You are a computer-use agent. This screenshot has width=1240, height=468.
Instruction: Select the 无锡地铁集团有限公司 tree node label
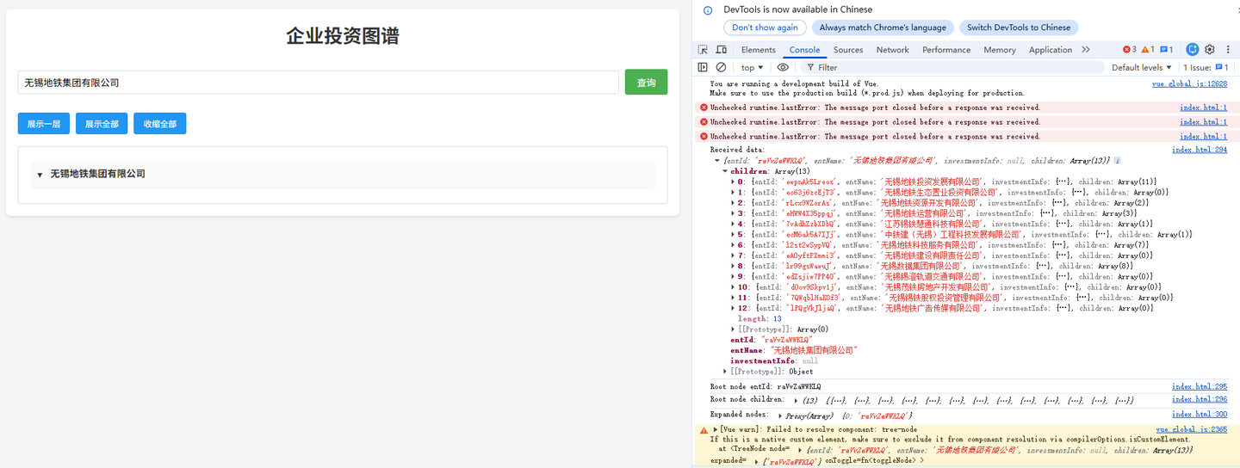(x=98, y=174)
